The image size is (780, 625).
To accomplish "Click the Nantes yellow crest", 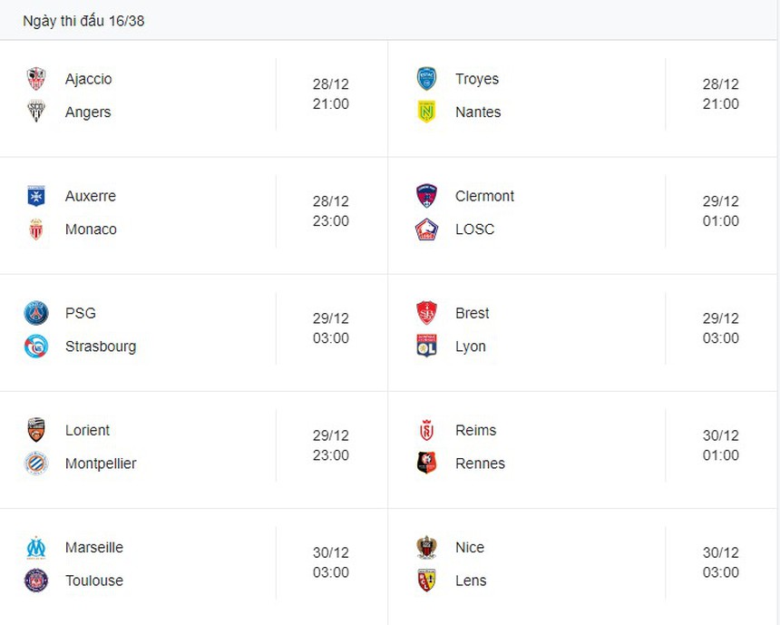I will pyautogui.click(x=426, y=112).
